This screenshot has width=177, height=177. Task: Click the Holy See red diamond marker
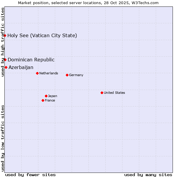5,35
